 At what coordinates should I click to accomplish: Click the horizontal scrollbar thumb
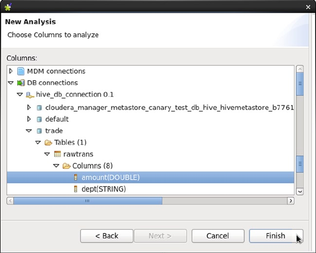[87, 200]
